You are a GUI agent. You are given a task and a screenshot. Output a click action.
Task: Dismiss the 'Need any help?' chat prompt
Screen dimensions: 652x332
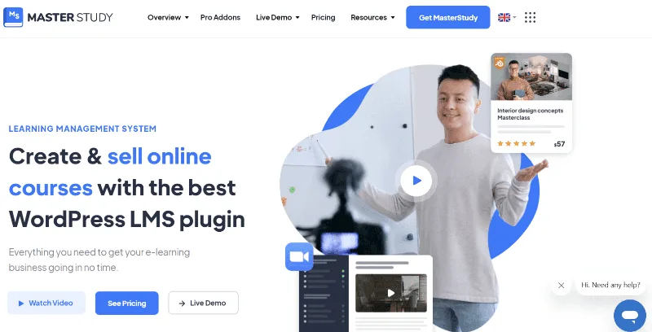pos(562,285)
